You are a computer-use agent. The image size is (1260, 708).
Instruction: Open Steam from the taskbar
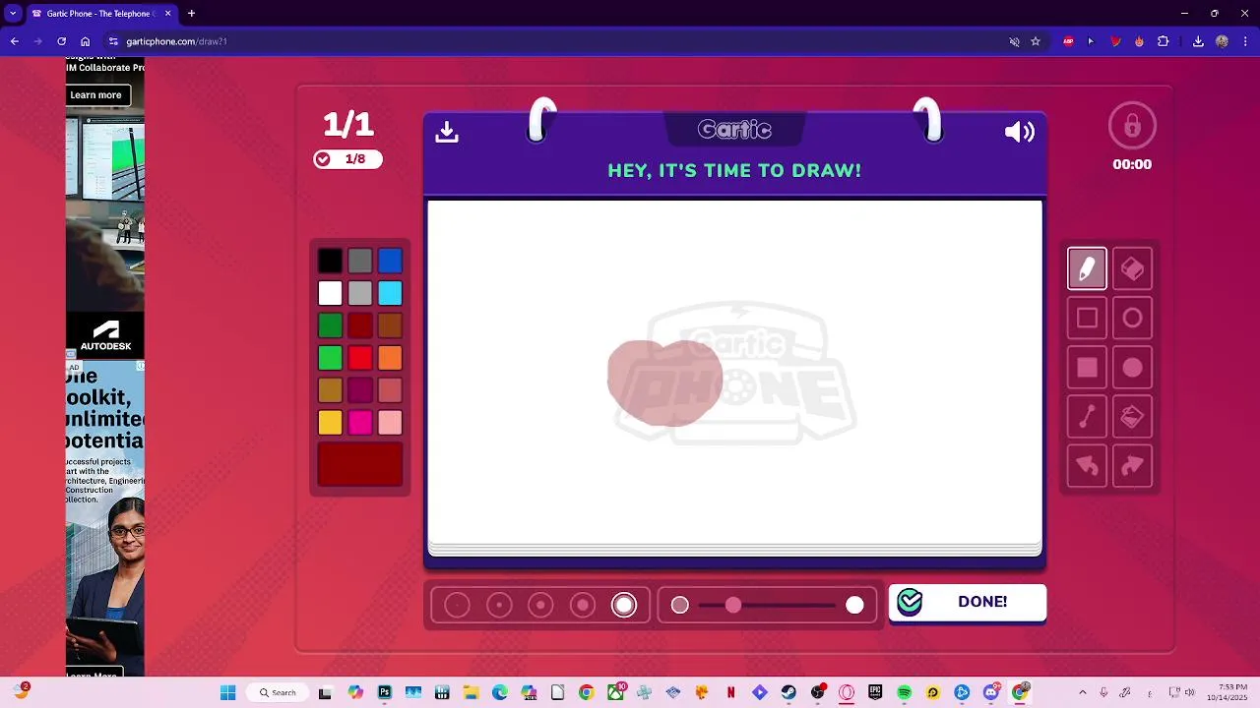788,692
